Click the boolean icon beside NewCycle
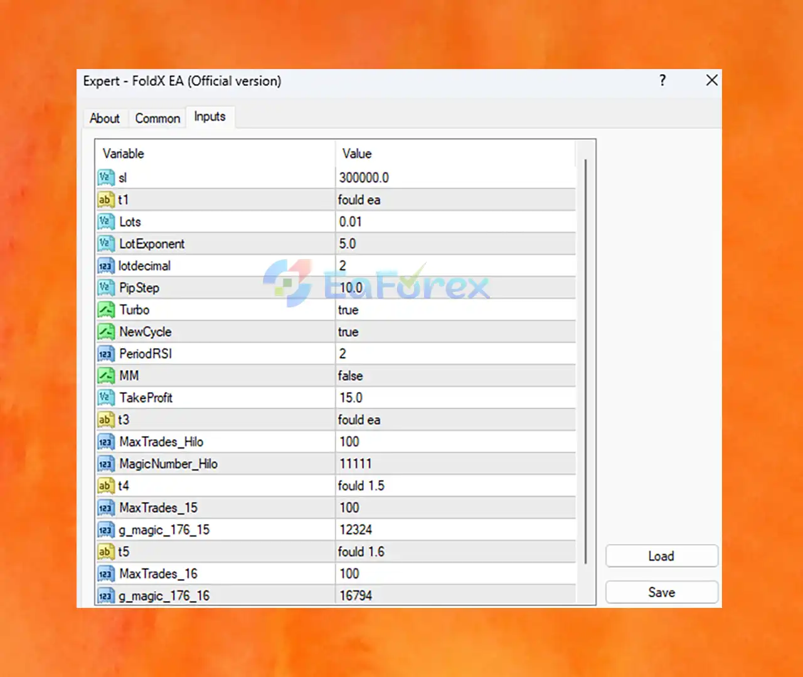 [106, 331]
